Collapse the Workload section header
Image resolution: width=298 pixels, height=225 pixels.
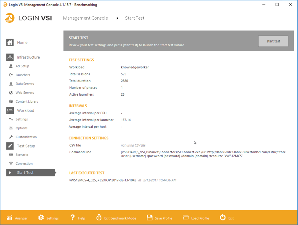25,111
